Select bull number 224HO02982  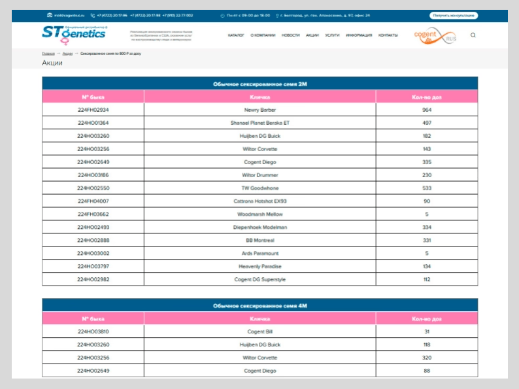click(93, 279)
